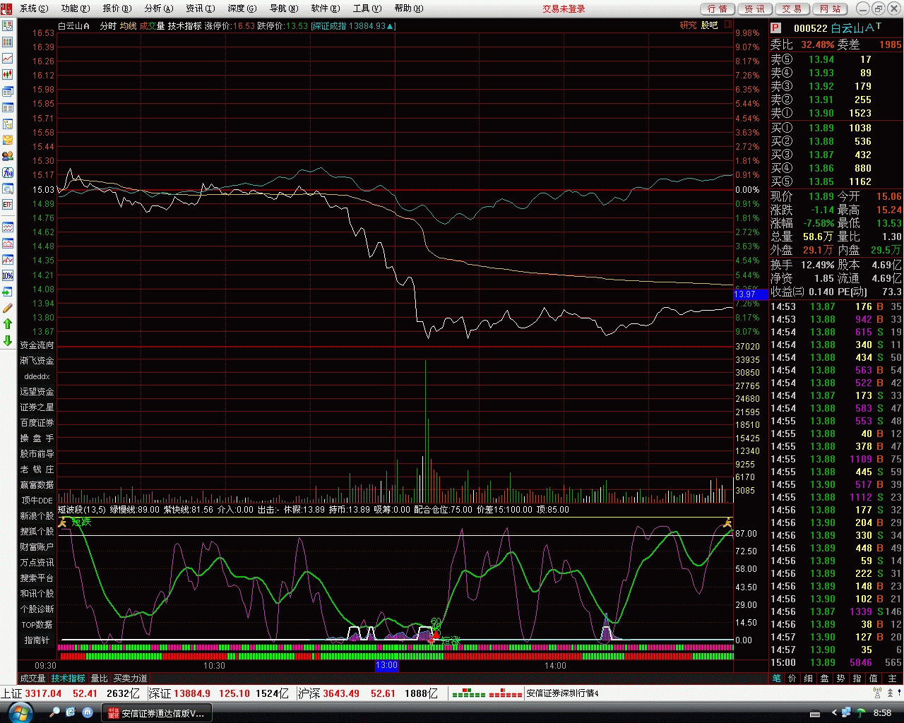Click the blue 13.97 price axis marker
904x723 pixels.
pyautogui.click(x=750, y=294)
